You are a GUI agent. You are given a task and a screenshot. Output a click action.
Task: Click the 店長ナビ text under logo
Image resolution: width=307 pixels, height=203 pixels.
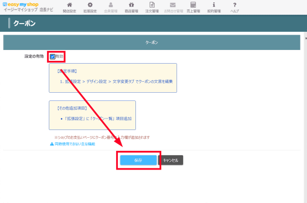[x=46, y=10]
